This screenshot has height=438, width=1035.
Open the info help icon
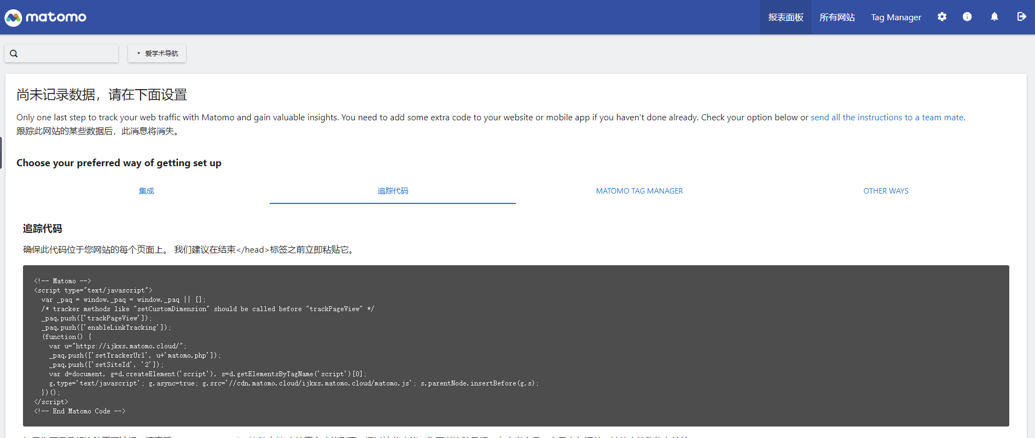click(x=967, y=17)
